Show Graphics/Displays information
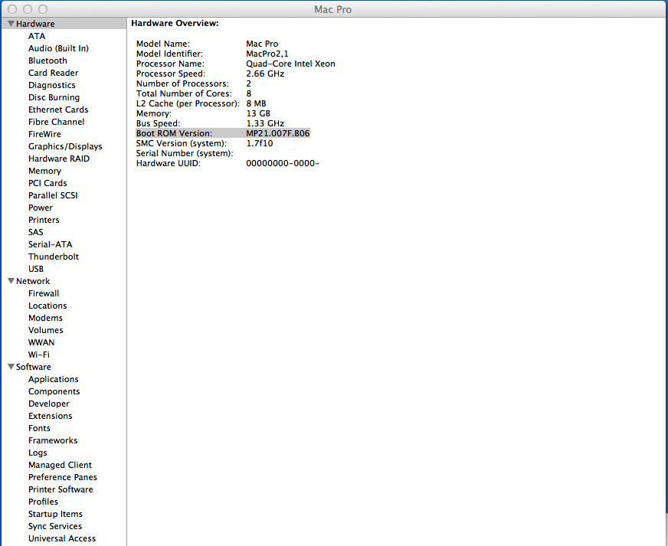This screenshot has height=546, width=668. pos(65,146)
